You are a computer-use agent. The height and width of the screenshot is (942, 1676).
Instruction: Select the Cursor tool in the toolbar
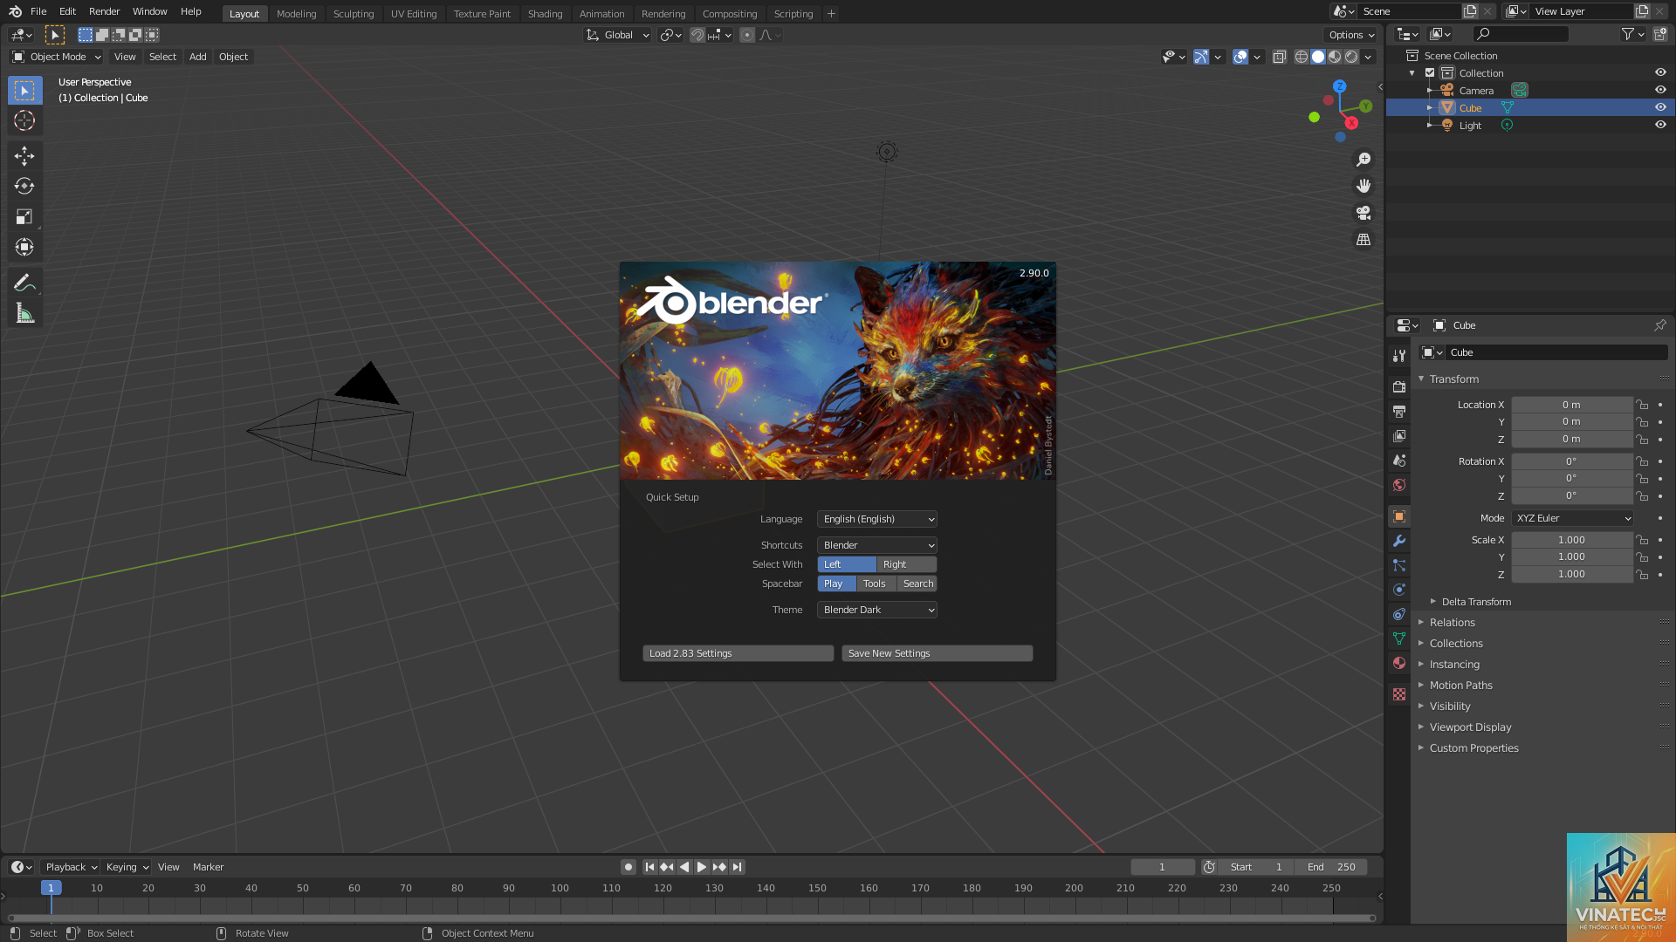24,121
